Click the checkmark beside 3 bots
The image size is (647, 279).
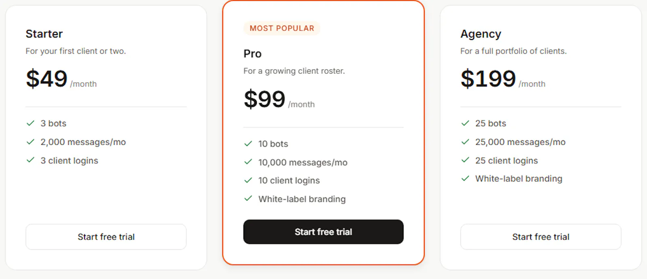pos(30,123)
